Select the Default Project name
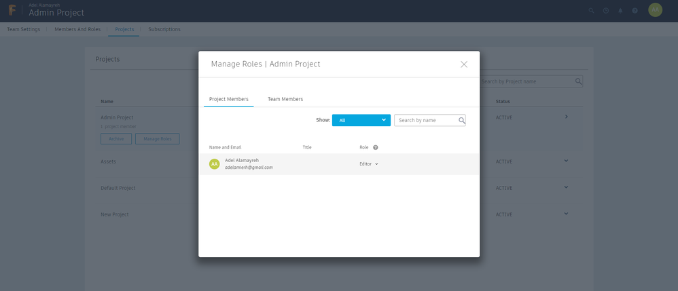Image resolution: width=678 pixels, height=291 pixels. coord(118,189)
